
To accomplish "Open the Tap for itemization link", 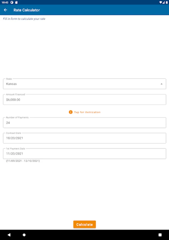I will [87, 112].
